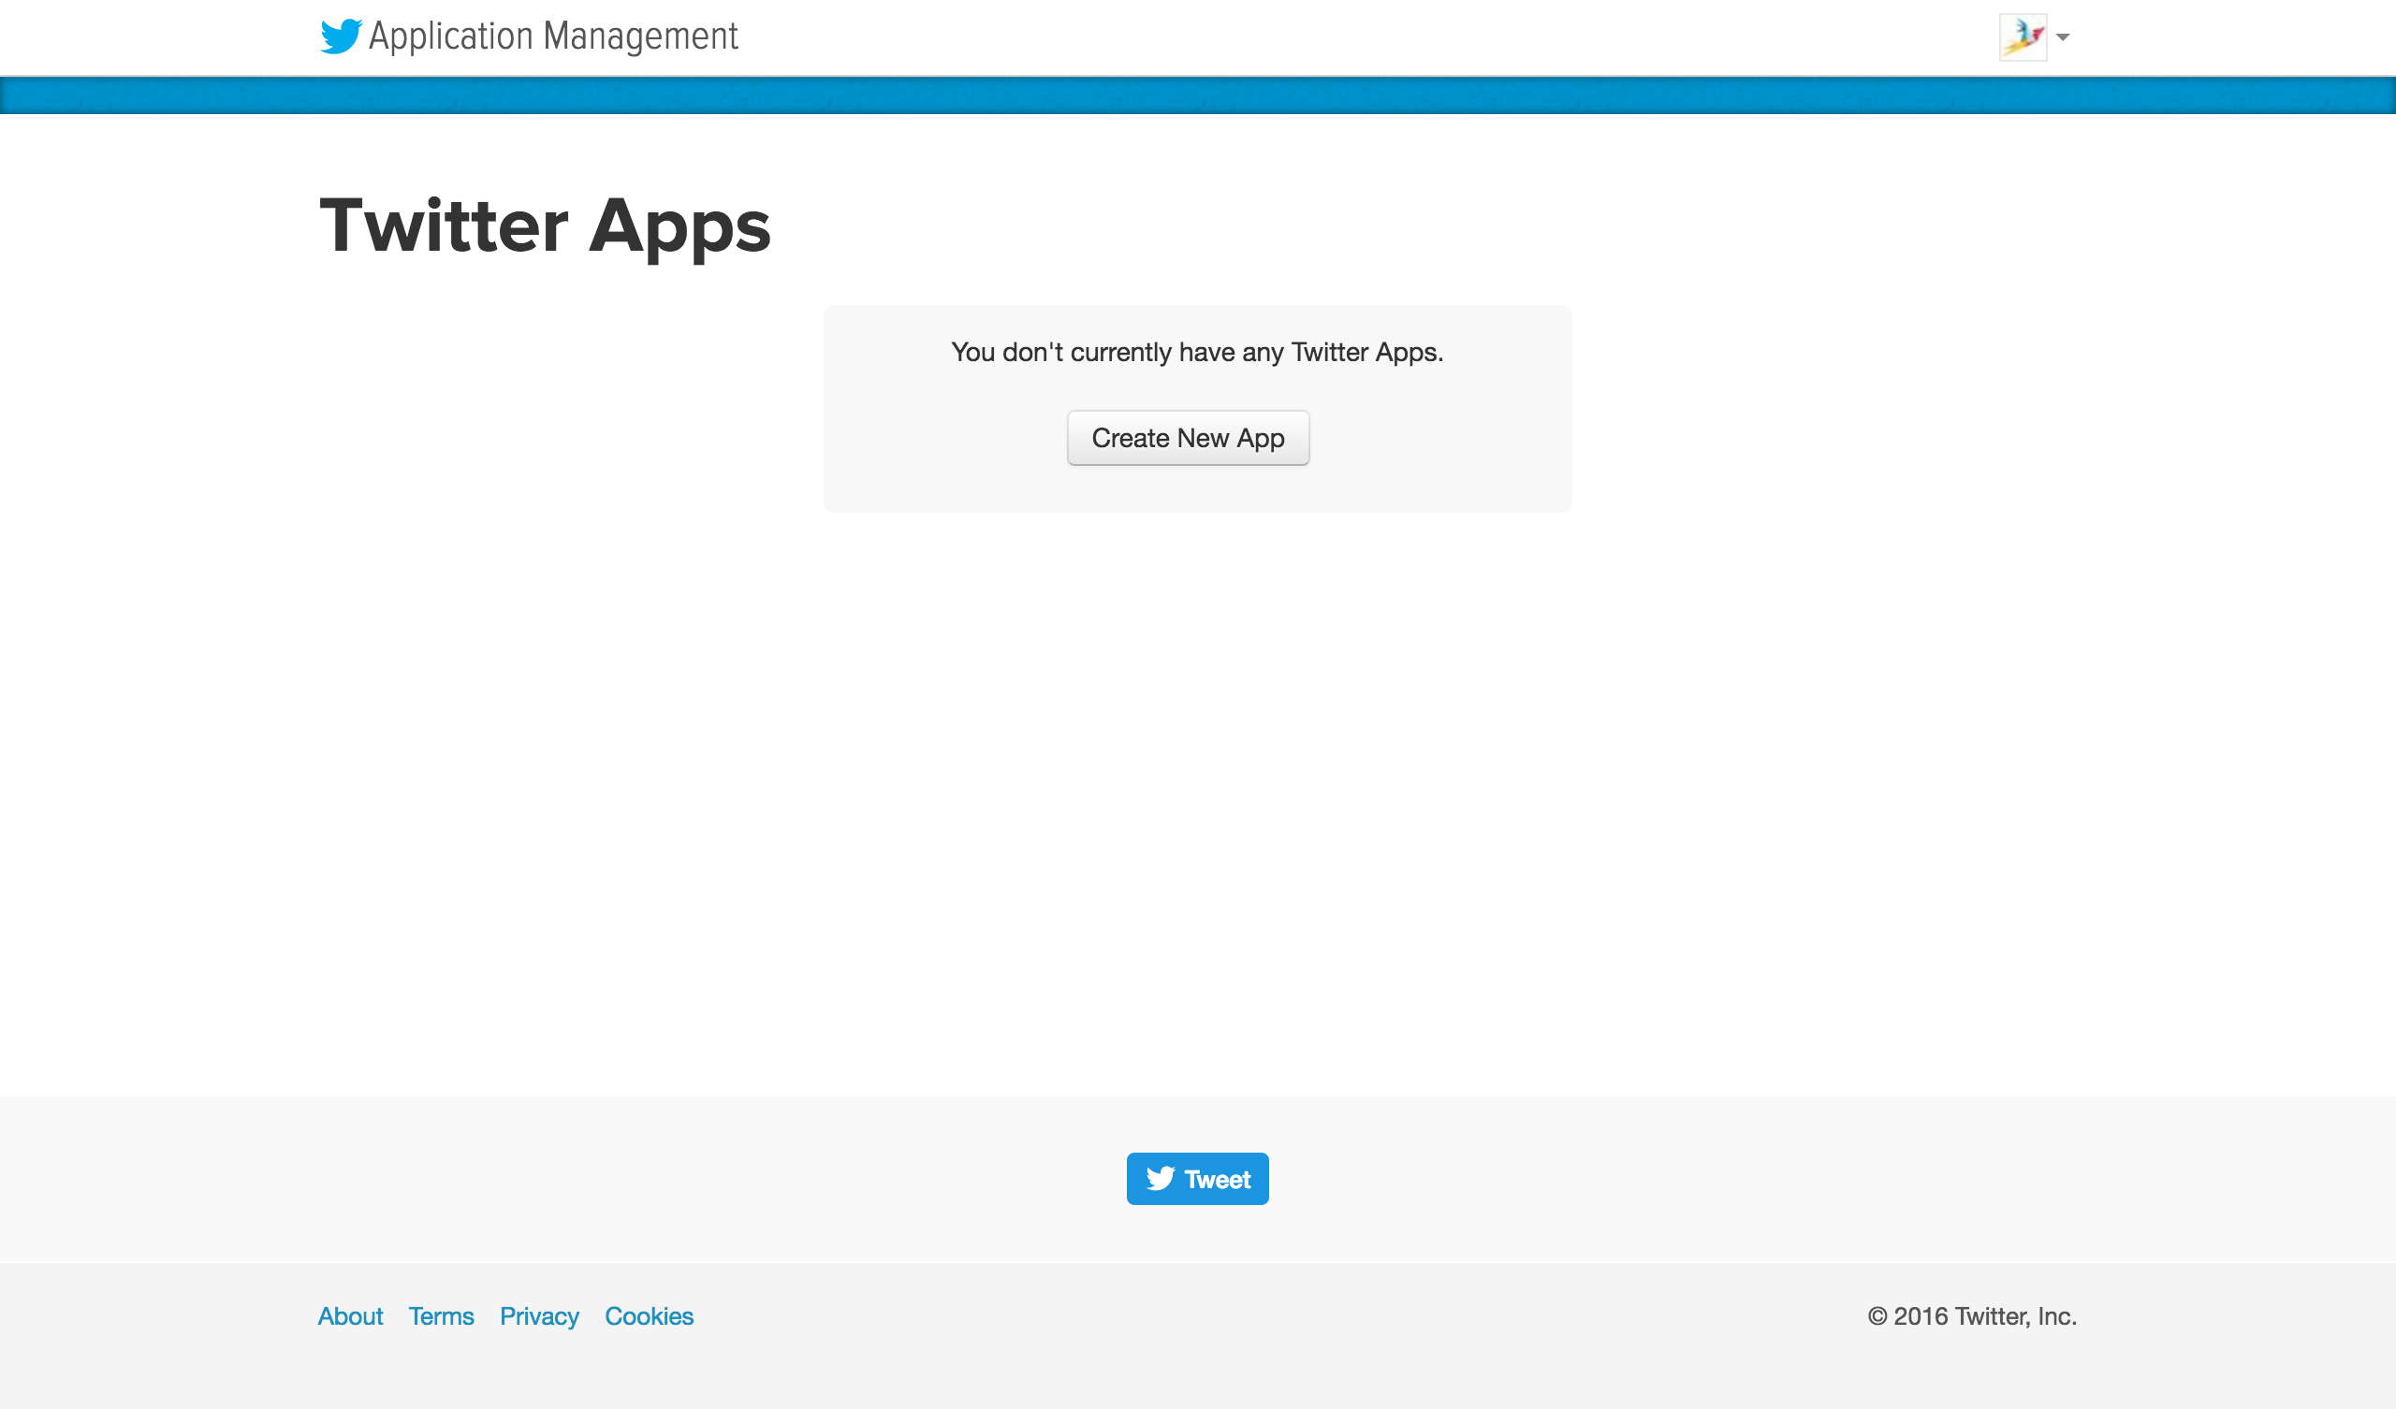
Task: Expand the account dropdown arrow
Action: 2062,37
